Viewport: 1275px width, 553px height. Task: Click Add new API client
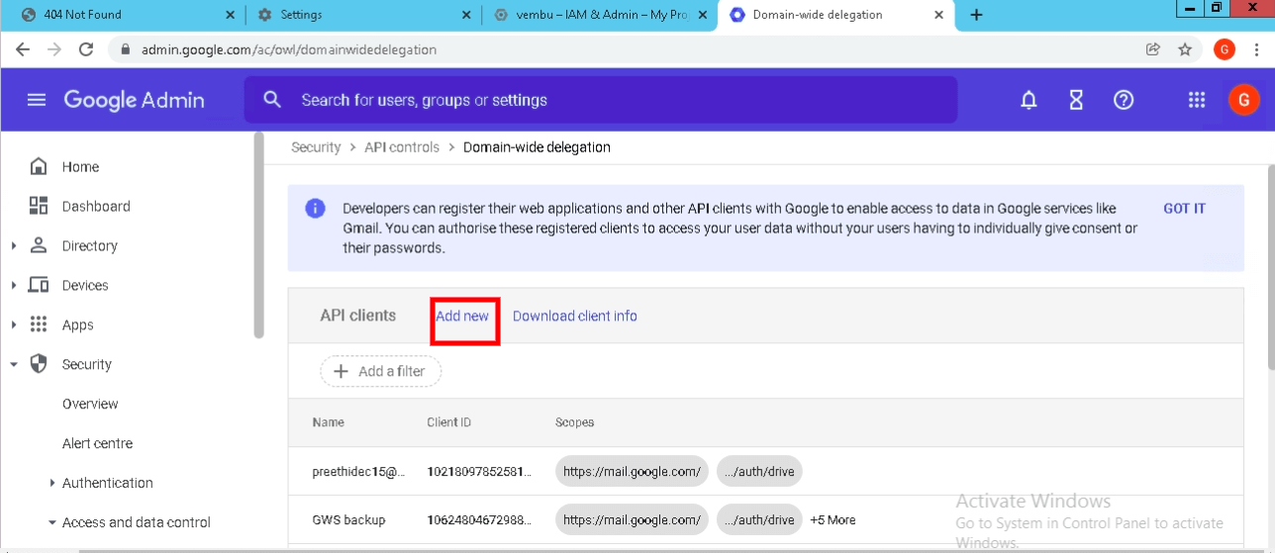[462, 316]
